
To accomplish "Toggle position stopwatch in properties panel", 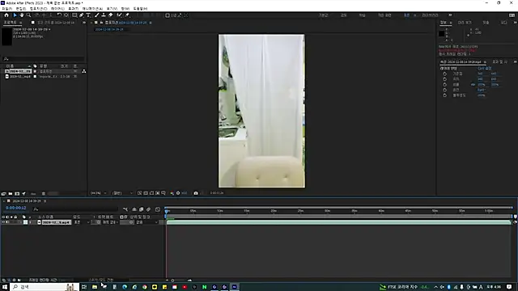I will [444, 79].
